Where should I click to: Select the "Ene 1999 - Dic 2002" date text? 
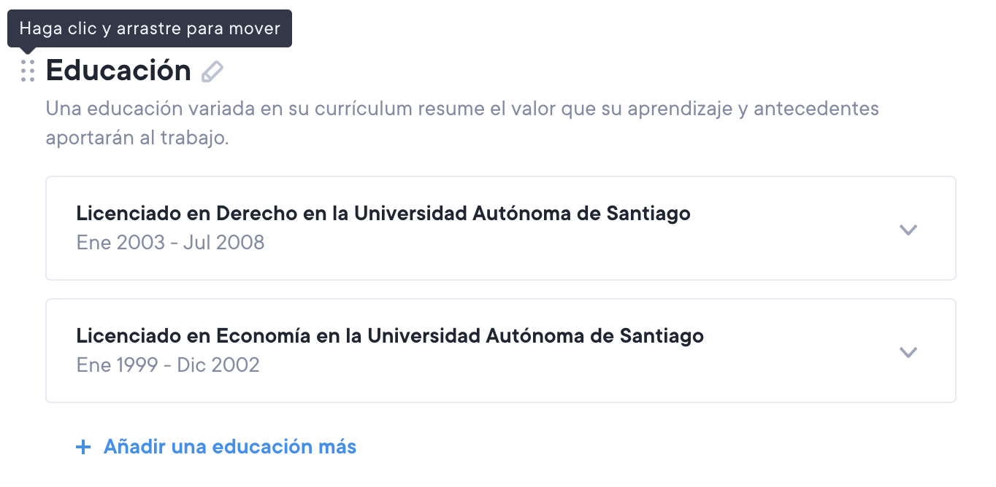[168, 365]
